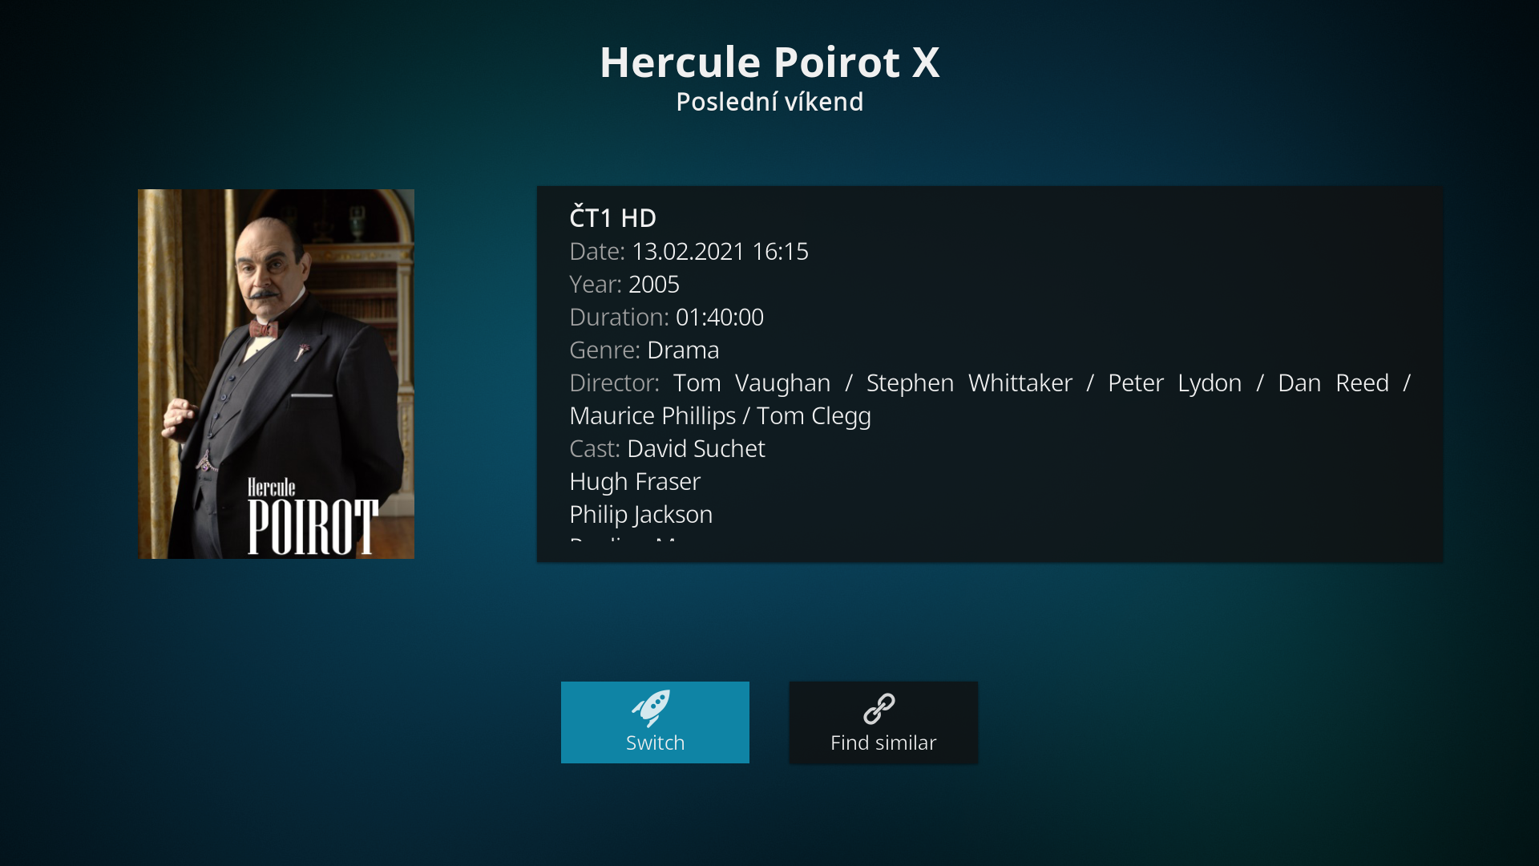Select the Date 13.02.2021 16:15 line
Screen dimensions: 1539x866
[689, 251]
